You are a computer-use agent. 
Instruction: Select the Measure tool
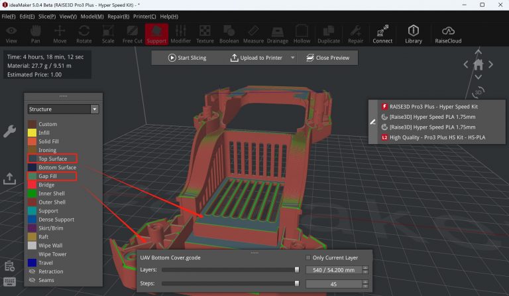pyautogui.click(x=253, y=35)
